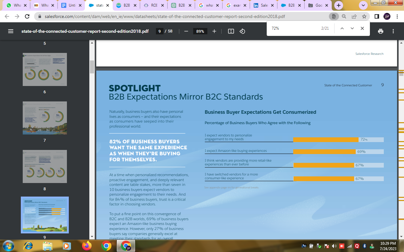Open the Chrome profile avatar
404x252 pixels.
pos(387,16)
